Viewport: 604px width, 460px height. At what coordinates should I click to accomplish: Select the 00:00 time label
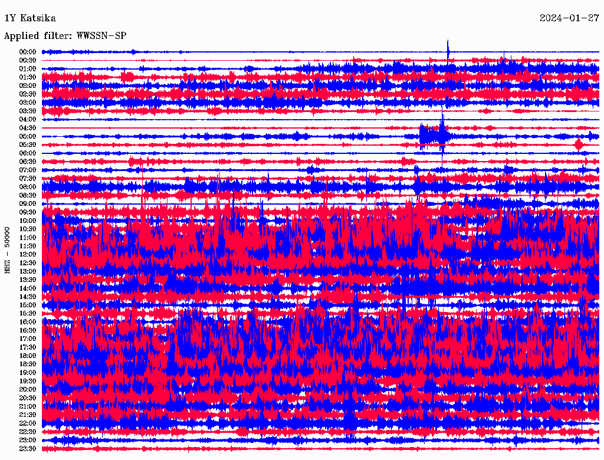pyautogui.click(x=28, y=52)
